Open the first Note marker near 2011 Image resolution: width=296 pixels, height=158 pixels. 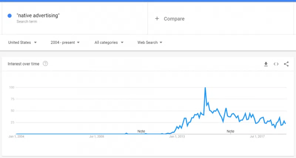pos(141,131)
